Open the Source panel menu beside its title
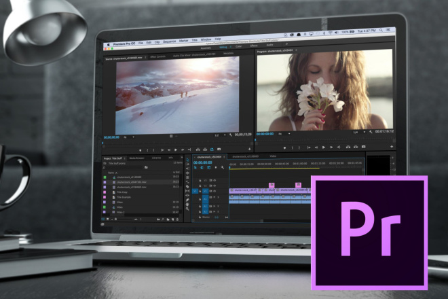 (145, 58)
